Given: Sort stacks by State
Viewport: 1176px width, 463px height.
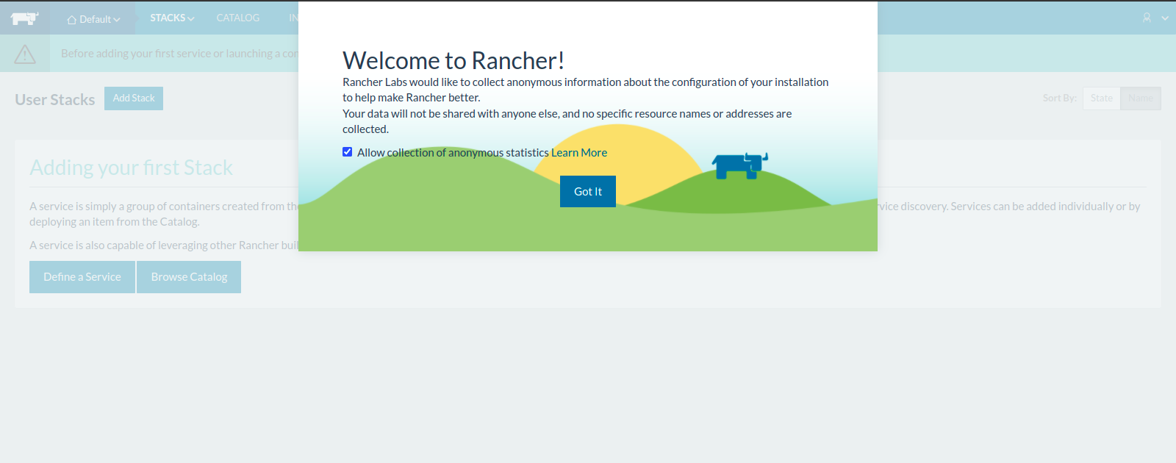Looking at the screenshot, I should [x=1102, y=98].
